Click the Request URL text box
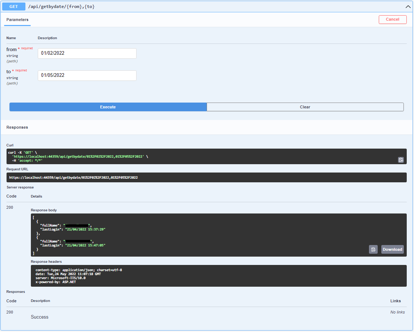 pos(207,178)
